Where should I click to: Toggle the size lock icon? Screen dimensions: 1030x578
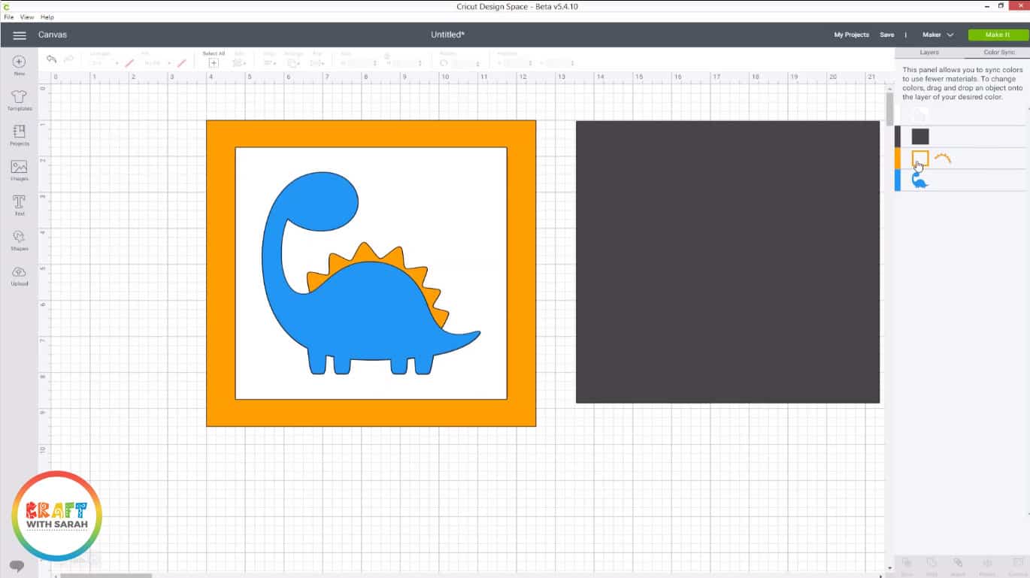[x=387, y=56]
